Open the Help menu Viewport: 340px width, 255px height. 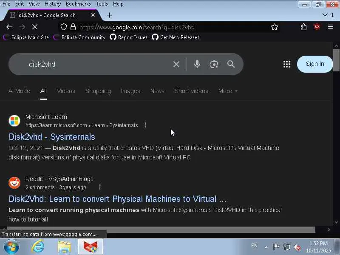118,4
